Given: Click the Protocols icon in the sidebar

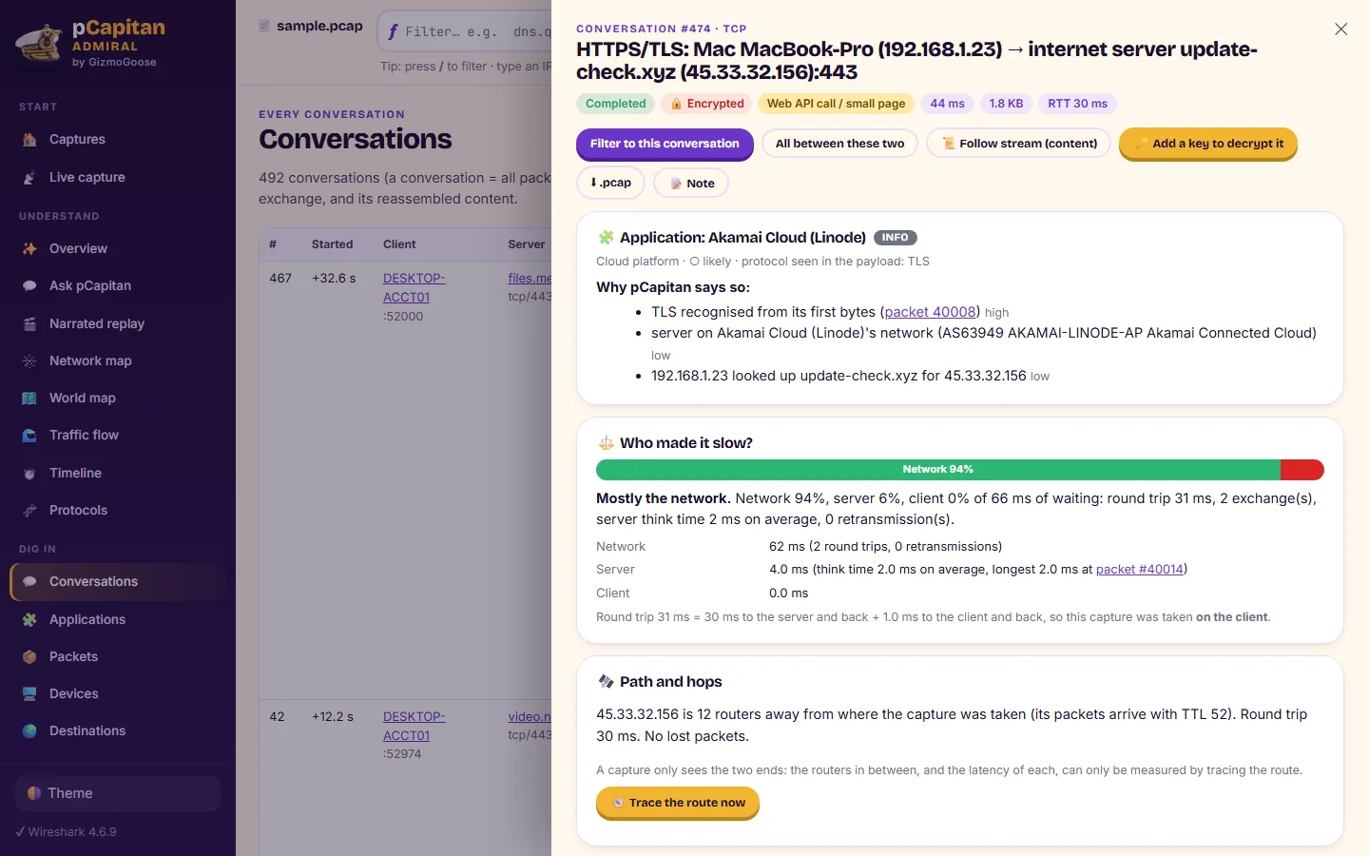Looking at the screenshot, I should coord(29,511).
